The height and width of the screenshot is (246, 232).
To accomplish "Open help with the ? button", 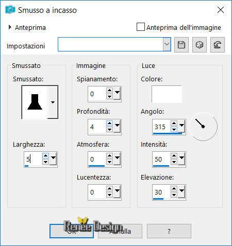I will click(169, 231).
